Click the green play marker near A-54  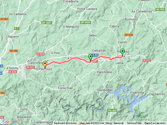coord(91,58)
